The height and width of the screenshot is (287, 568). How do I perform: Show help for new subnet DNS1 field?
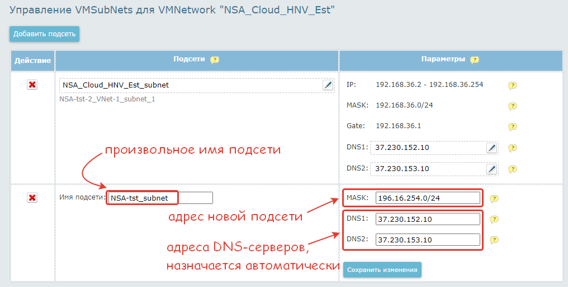point(494,220)
